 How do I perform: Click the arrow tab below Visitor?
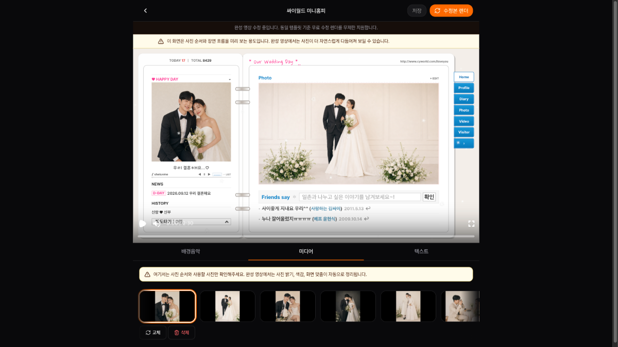pos(464,143)
